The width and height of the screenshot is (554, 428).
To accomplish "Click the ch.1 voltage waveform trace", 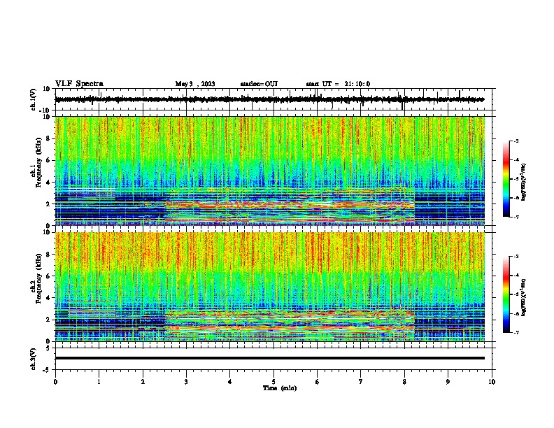I will [x=269, y=99].
